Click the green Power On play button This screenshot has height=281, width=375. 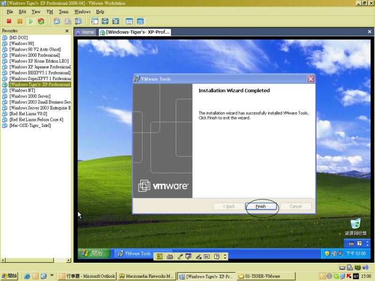point(30,21)
